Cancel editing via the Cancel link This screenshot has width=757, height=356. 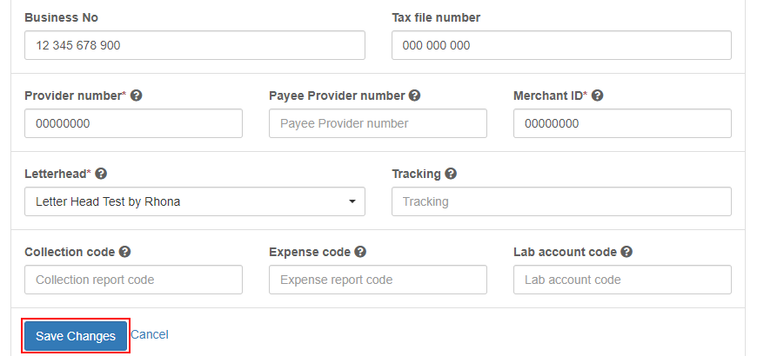(150, 334)
